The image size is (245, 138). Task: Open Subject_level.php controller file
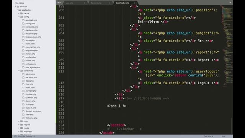(x=33, y=111)
